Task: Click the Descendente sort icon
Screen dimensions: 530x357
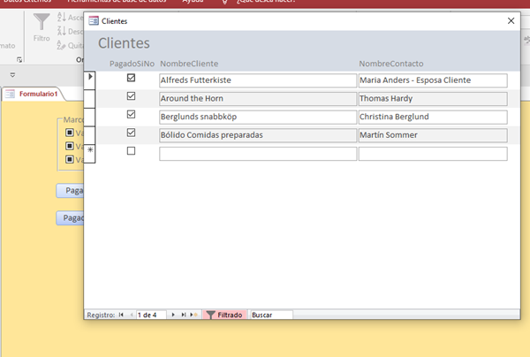Action: pos(62,31)
